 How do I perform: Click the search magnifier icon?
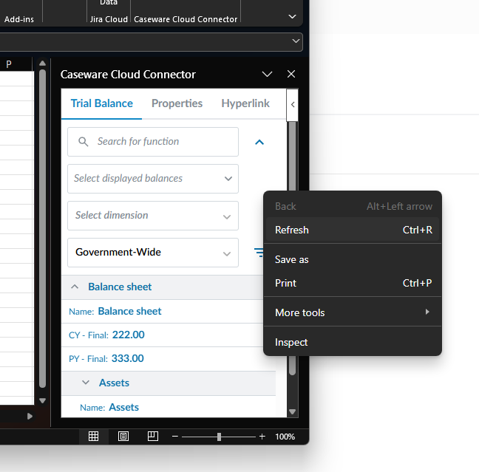click(x=83, y=142)
